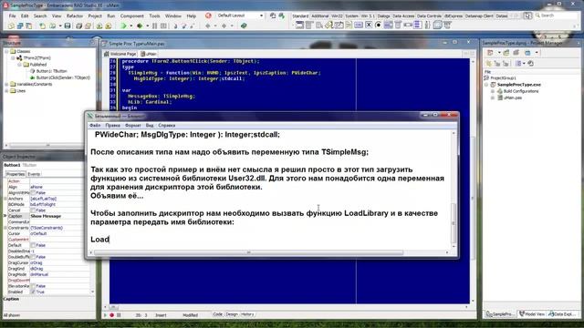584x328 pixels.
Task: Select the TRadioButton component in the palette
Action: coord(378,26)
